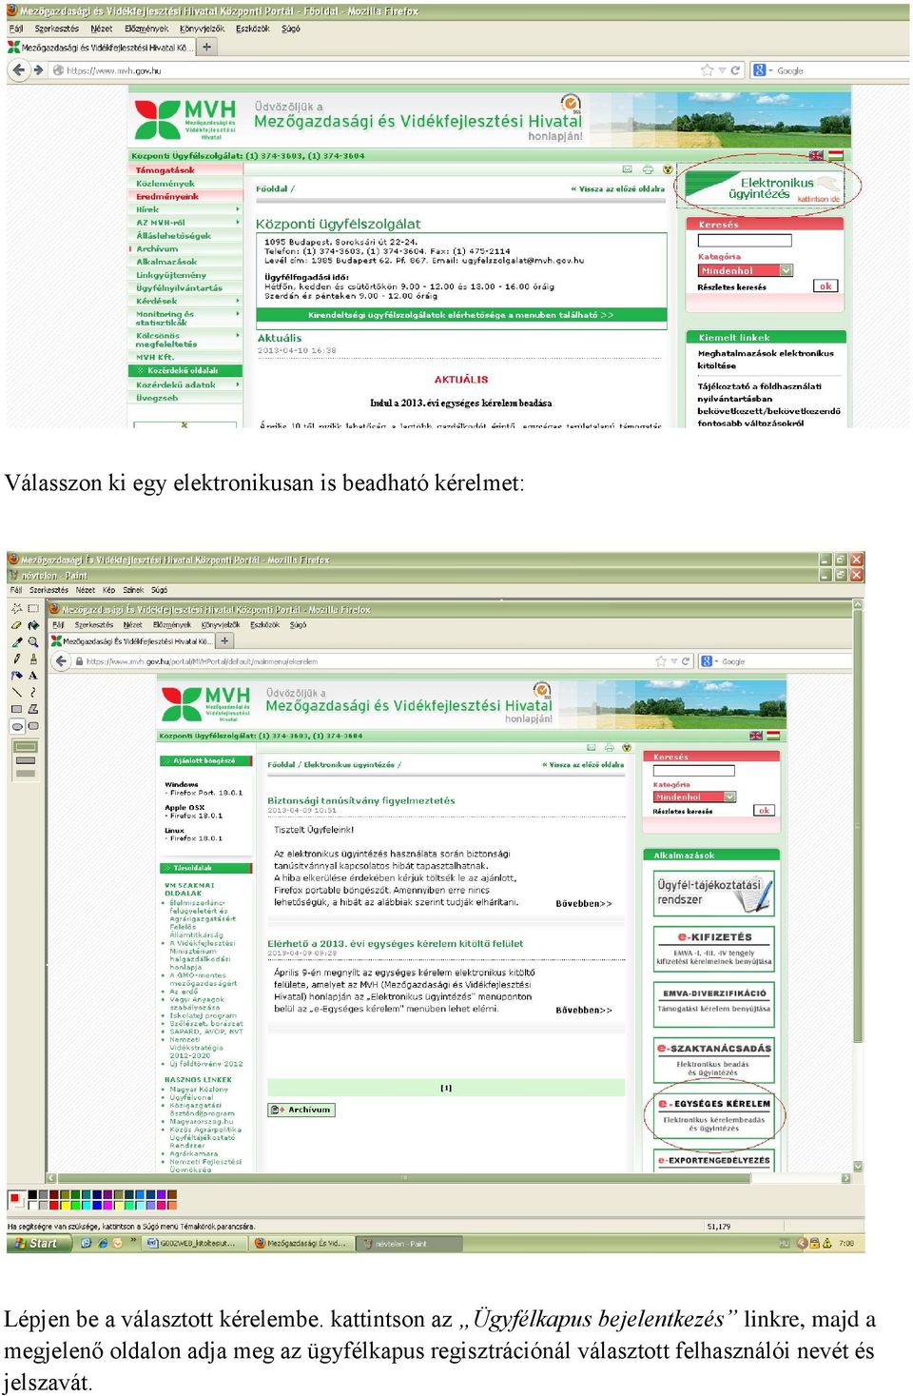Click the Ügyfél-tájékoztatási rendszer application box
This screenshot has width=913, height=1396.
(714, 893)
